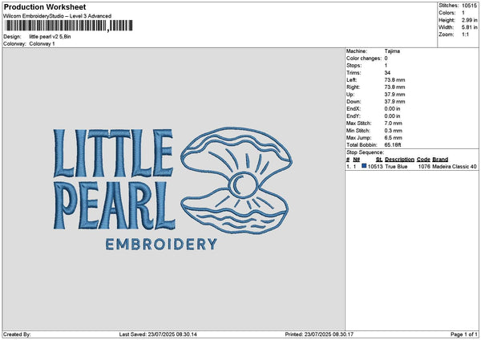The width and height of the screenshot is (481, 340).
Task: Click the St. column header
Action: point(379,160)
